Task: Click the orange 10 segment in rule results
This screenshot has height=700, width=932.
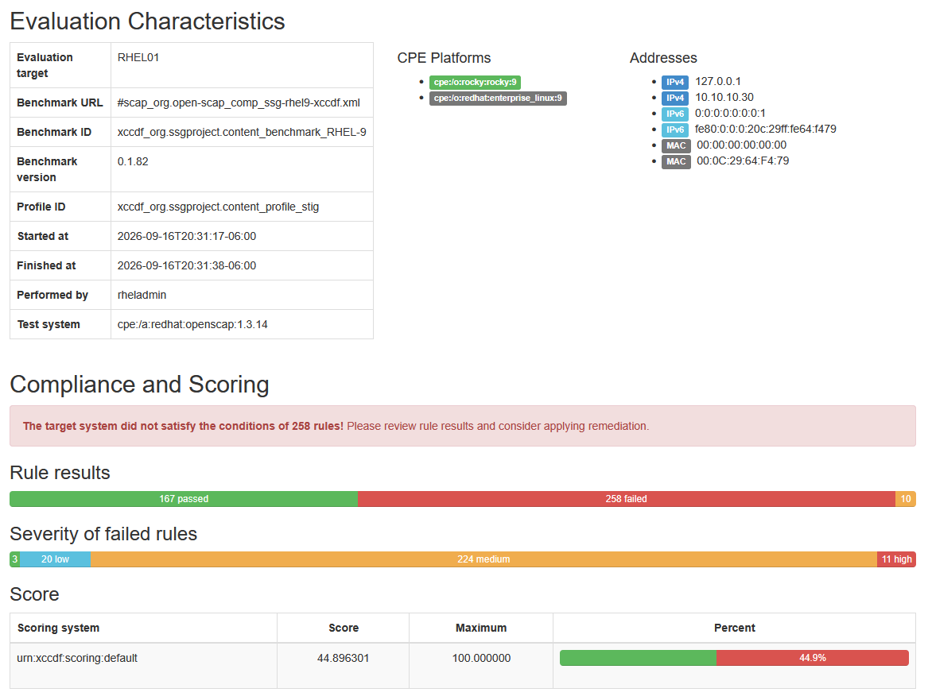Action: (906, 499)
